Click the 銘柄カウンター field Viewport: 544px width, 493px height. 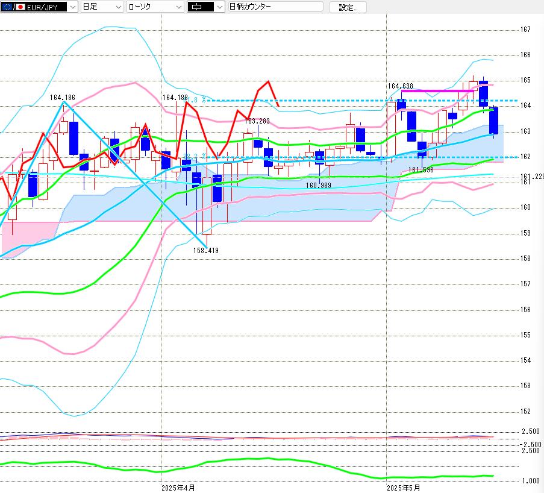[276, 7]
